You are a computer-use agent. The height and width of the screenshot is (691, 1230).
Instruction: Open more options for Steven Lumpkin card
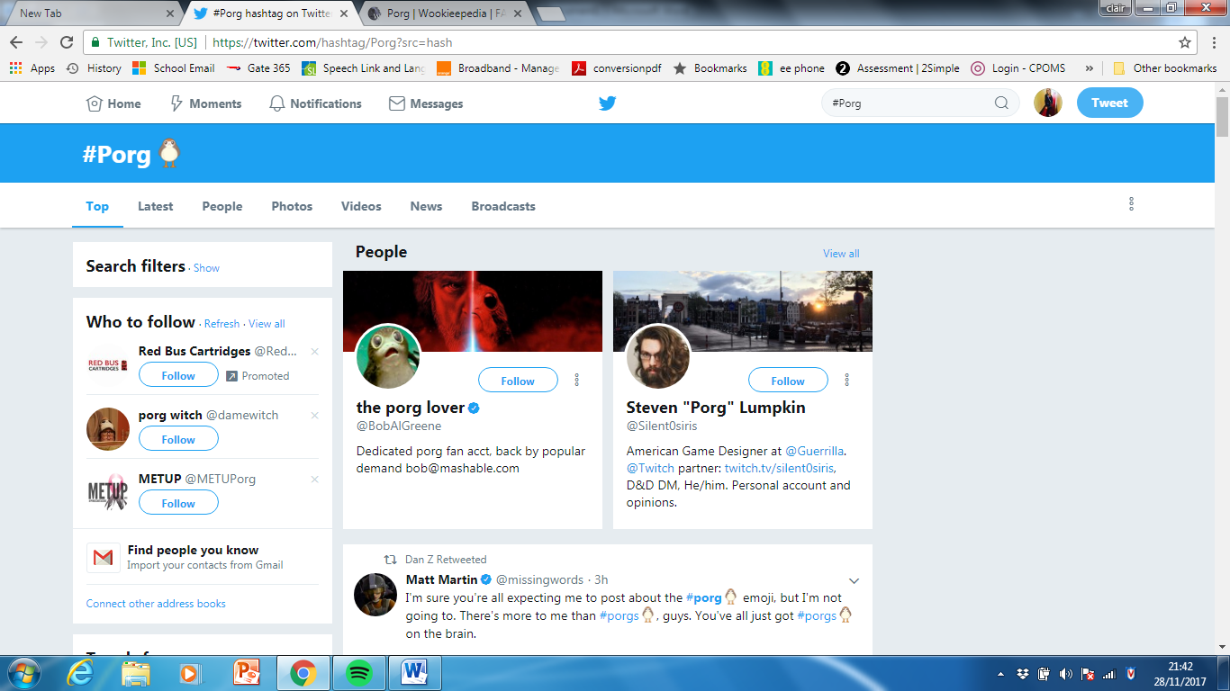click(847, 380)
